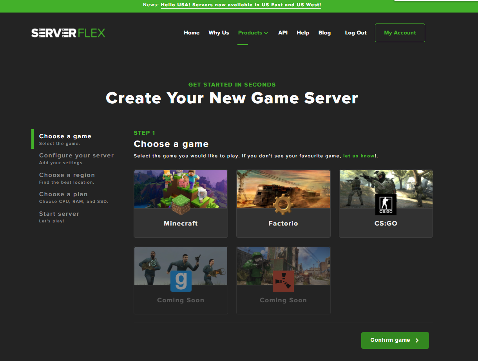Click 'Select the game.' sidebar text

tap(60, 143)
